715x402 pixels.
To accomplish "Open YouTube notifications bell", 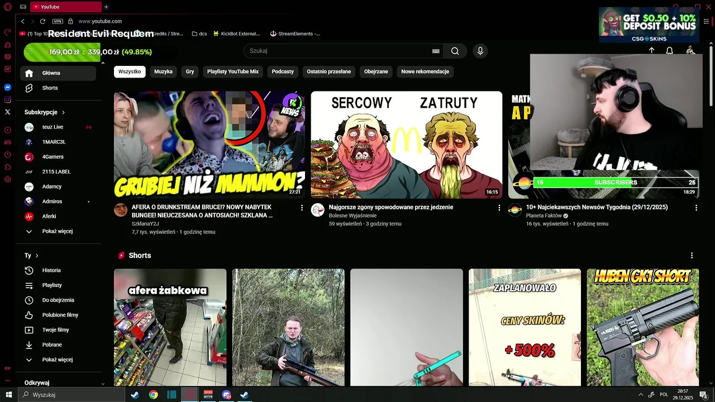I will tap(669, 51).
